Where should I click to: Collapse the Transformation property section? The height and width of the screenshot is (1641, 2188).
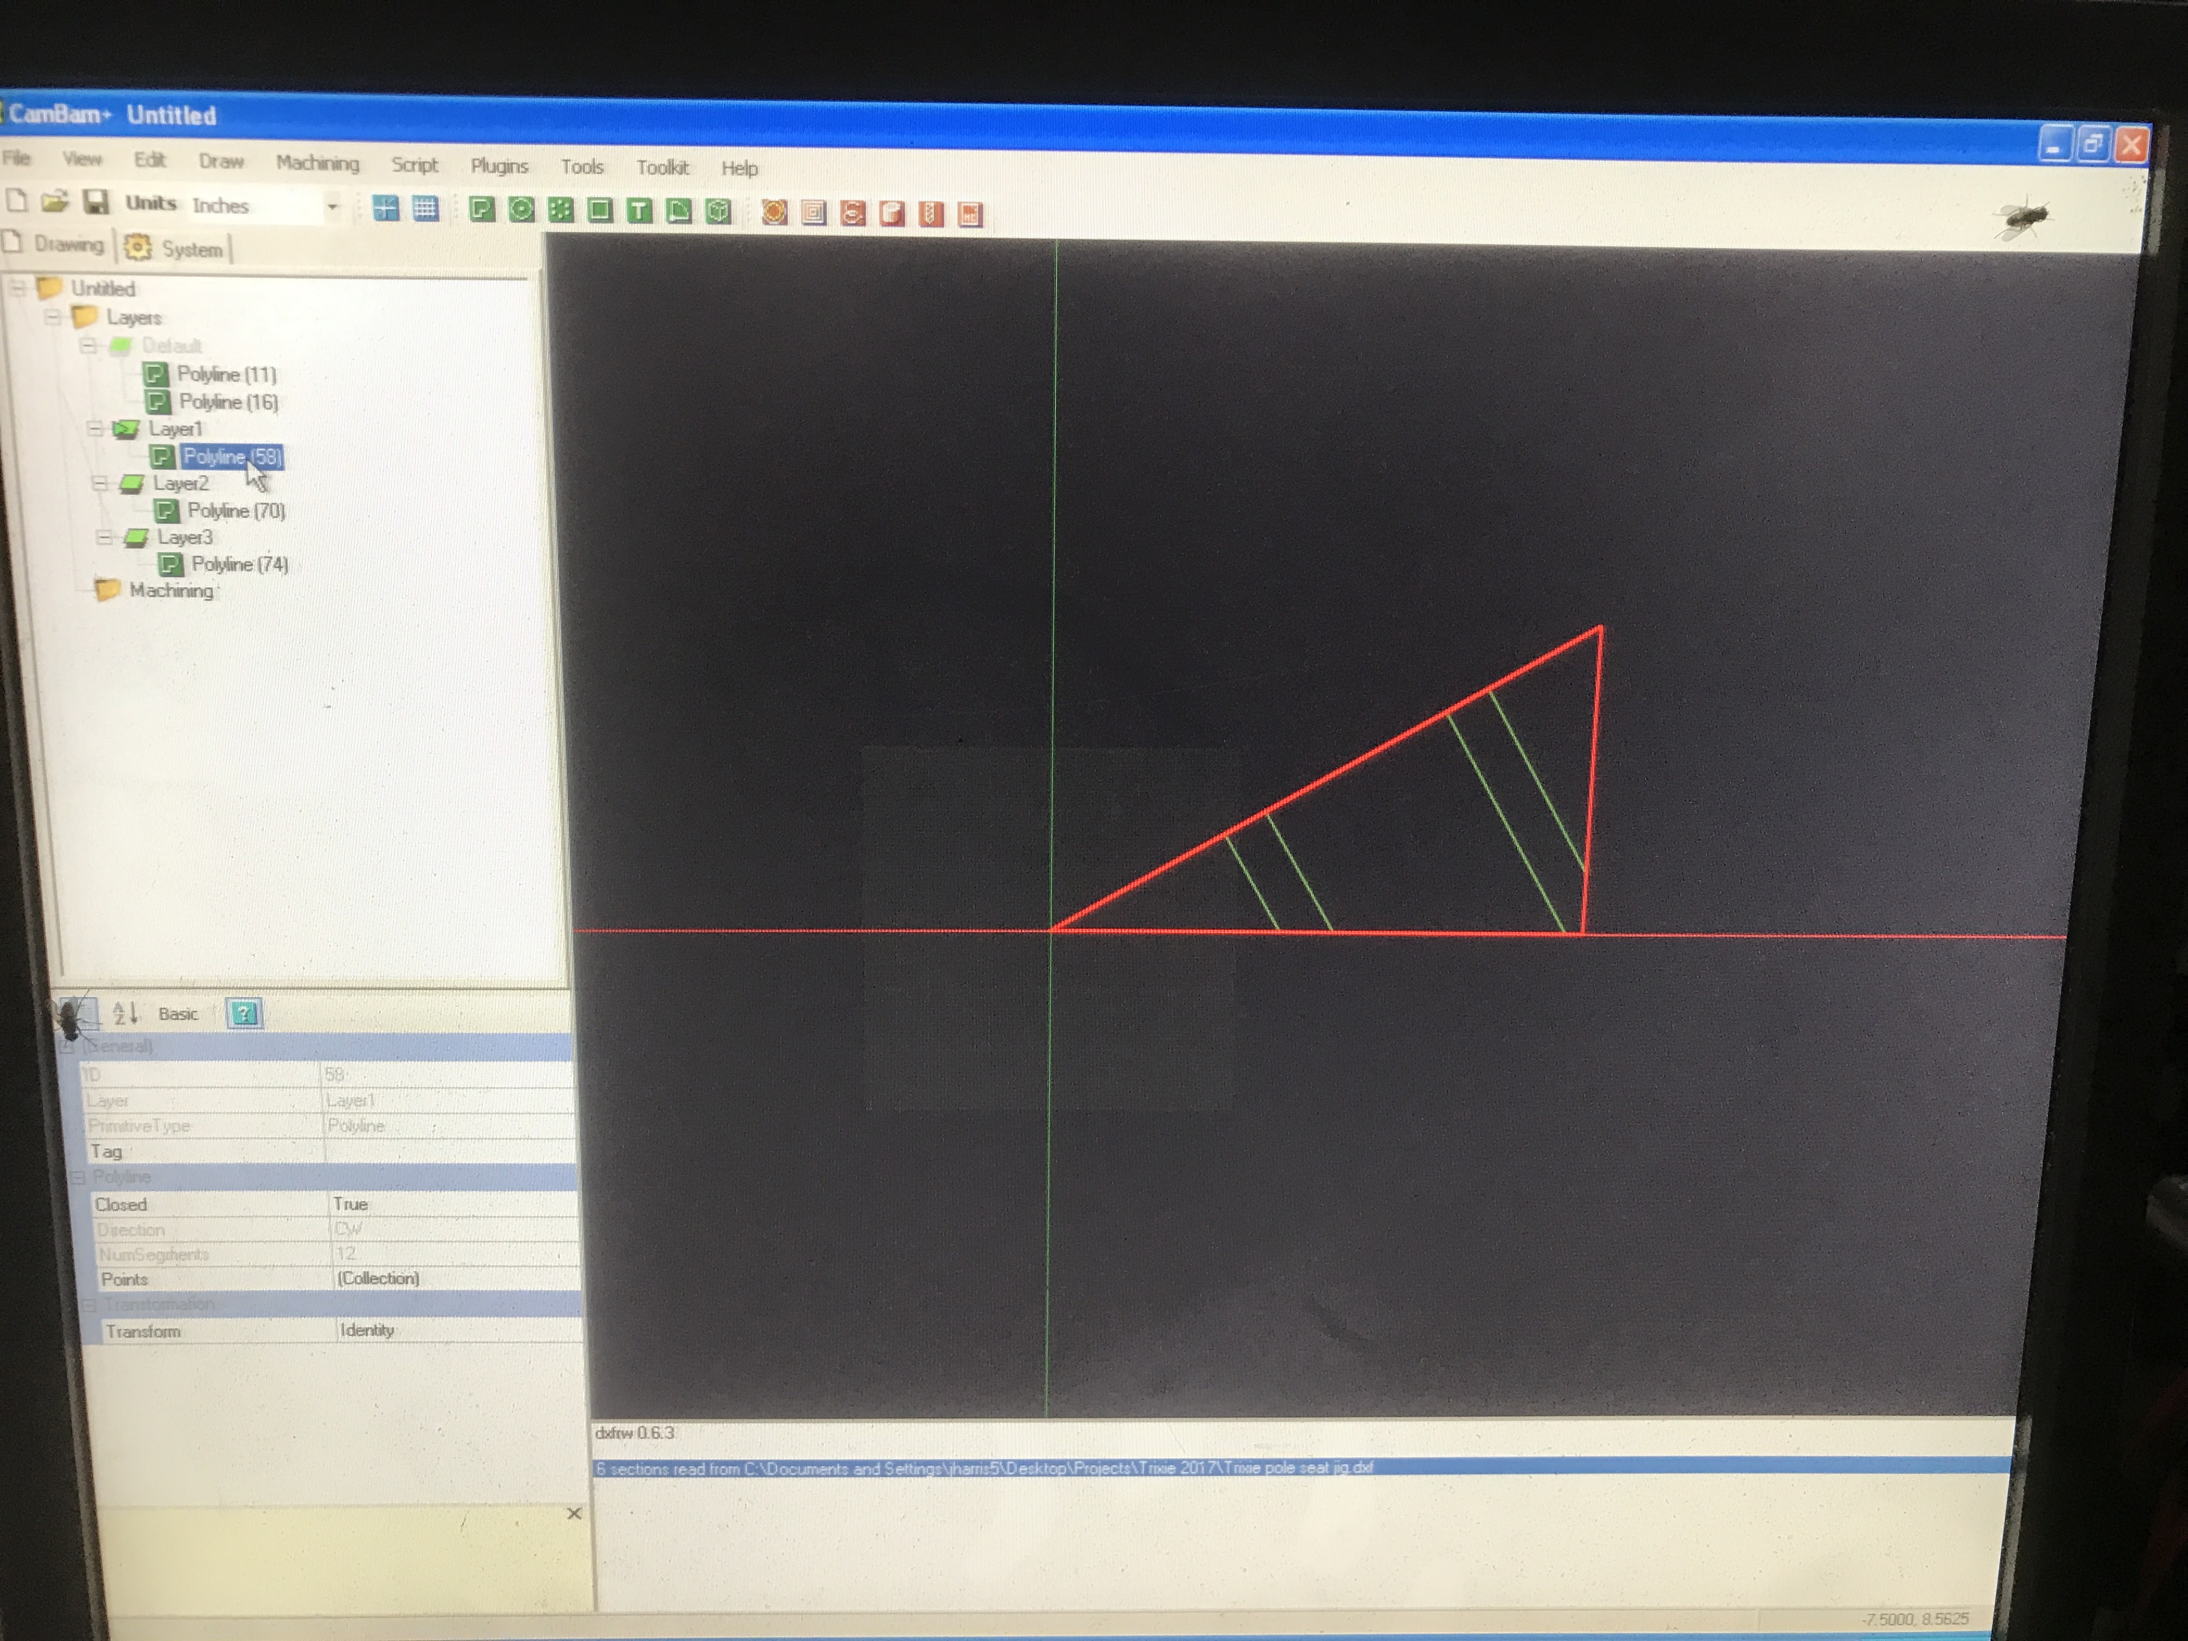[x=89, y=1305]
